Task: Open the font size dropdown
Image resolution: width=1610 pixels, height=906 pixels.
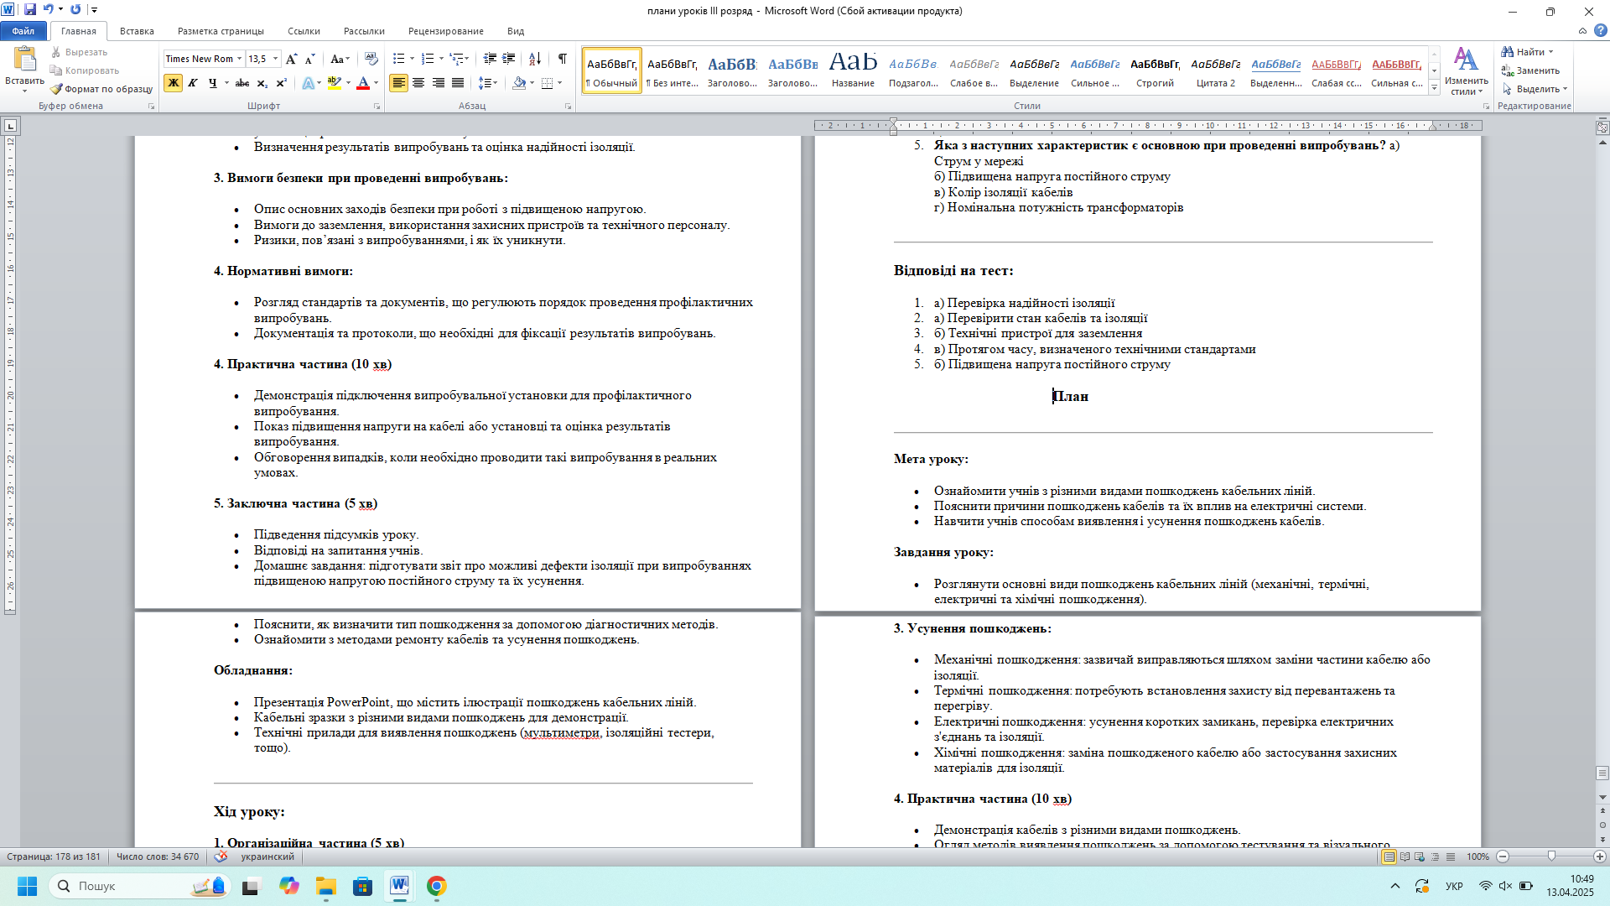Action: 276,59
